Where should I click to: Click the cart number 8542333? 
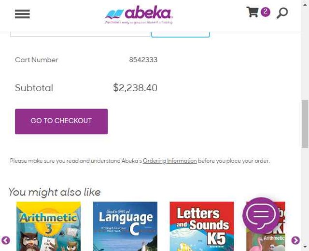click(143, 60)
